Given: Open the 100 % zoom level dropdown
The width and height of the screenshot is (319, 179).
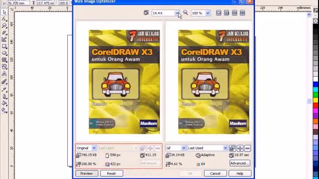Looking at the screenshot, I should pos(207,13).
